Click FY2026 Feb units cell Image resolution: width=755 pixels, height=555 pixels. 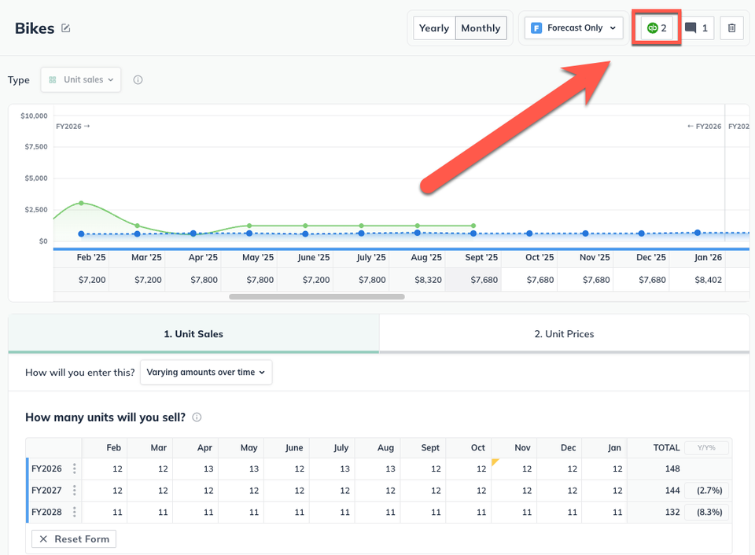(105, 469)
